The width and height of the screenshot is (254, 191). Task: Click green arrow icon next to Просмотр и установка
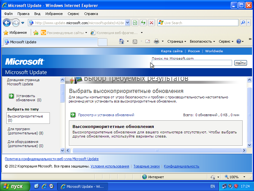73,115
